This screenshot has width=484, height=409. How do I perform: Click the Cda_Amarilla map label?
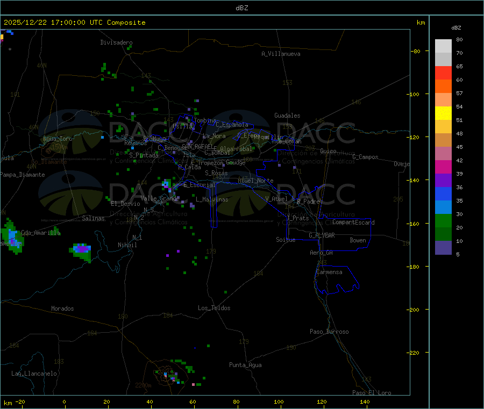tap(40, 233)
